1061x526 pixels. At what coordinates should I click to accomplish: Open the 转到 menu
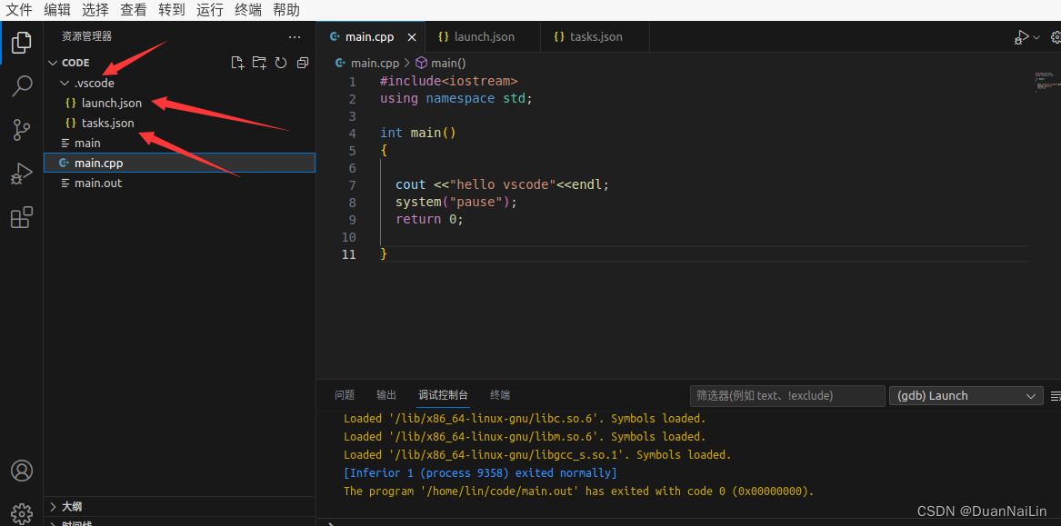point(172,10)
